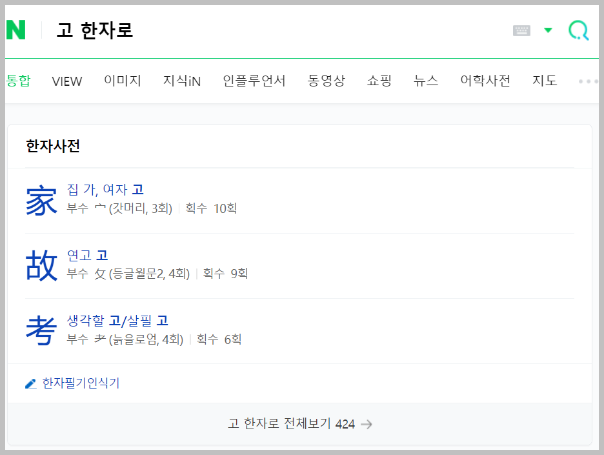Click 고 한자로 전체보기 424 button

pyautogui.click(x=299, y=424)
